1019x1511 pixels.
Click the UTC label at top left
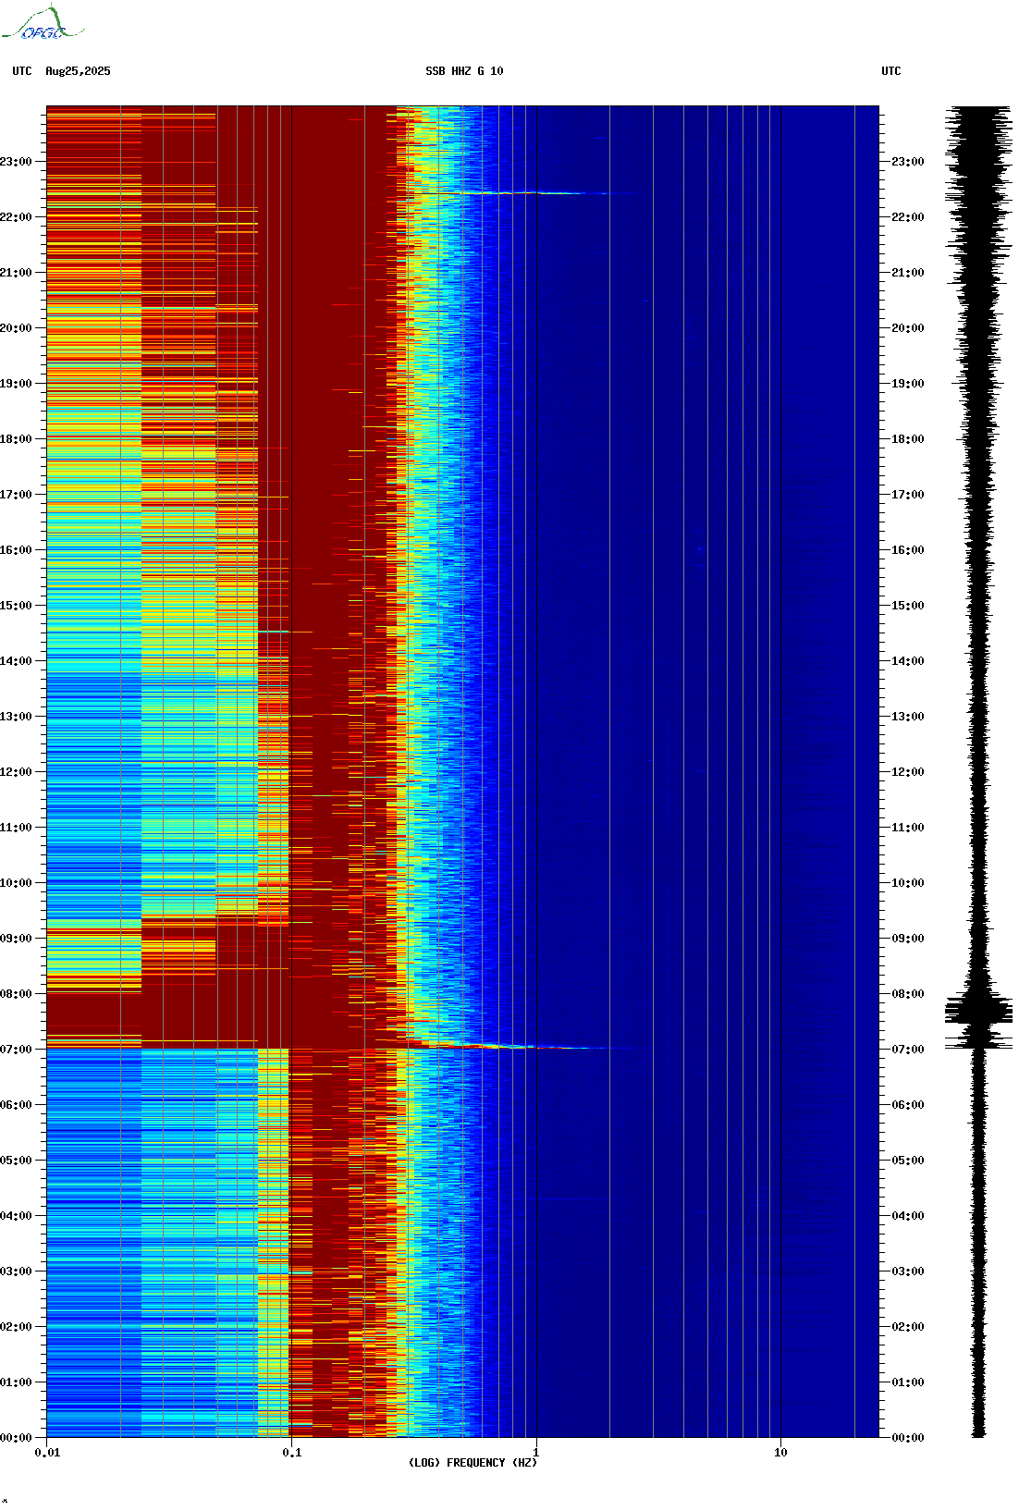click(22, 71)
